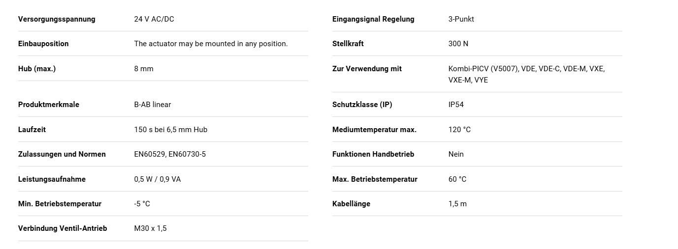Click the Stellkraft 300 N value

[458, 44]
